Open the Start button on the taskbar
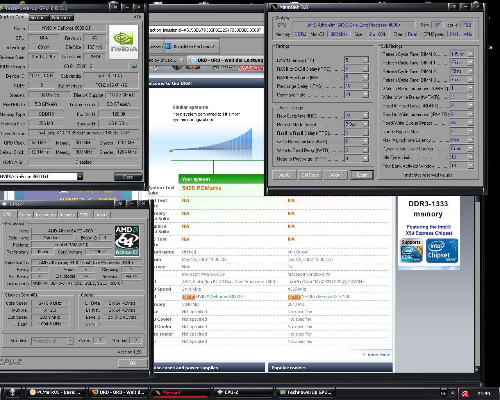 (12, 392)
